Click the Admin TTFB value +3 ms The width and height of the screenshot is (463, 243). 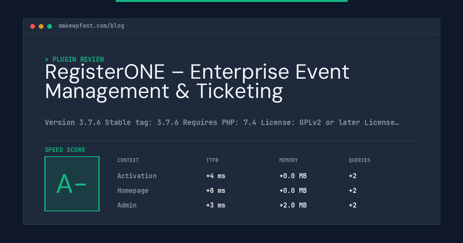216,205
